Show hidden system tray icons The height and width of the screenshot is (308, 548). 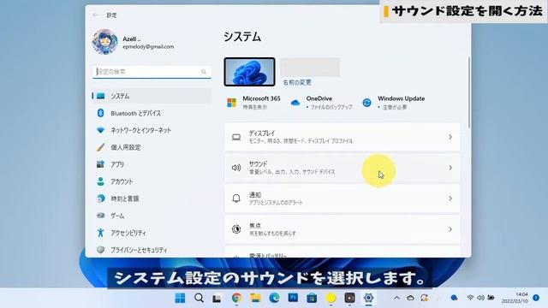click(x=396, y=298)
